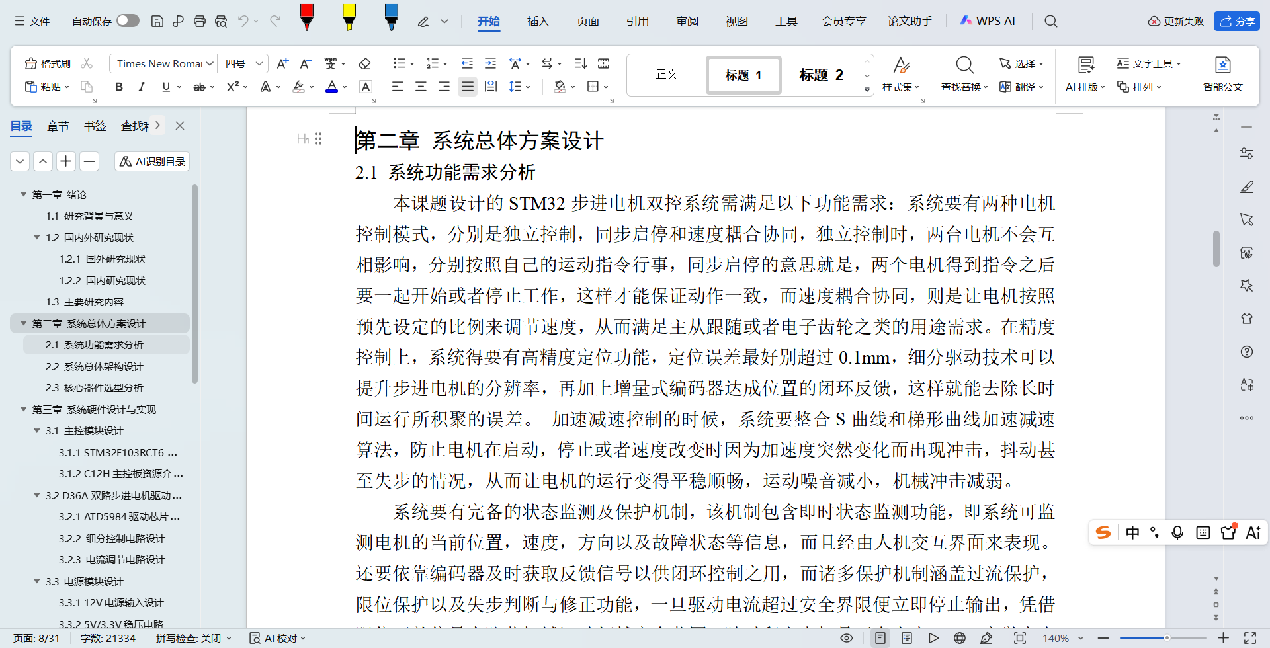This screenshot has width=1270, height=648.
Task: Open the 页面 ribbon tab
Action: pos(587,21)
